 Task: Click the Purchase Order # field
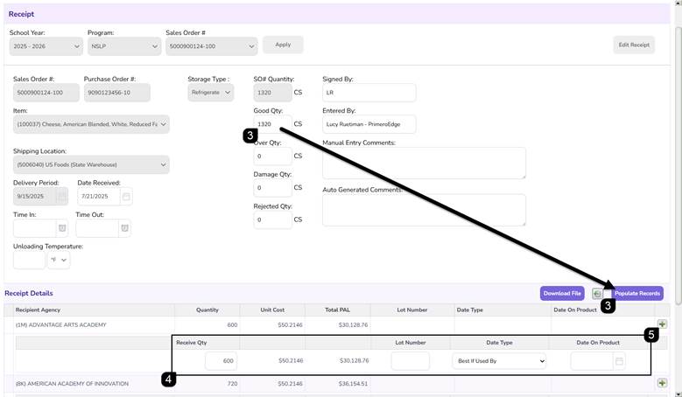(x=117, y=93)
